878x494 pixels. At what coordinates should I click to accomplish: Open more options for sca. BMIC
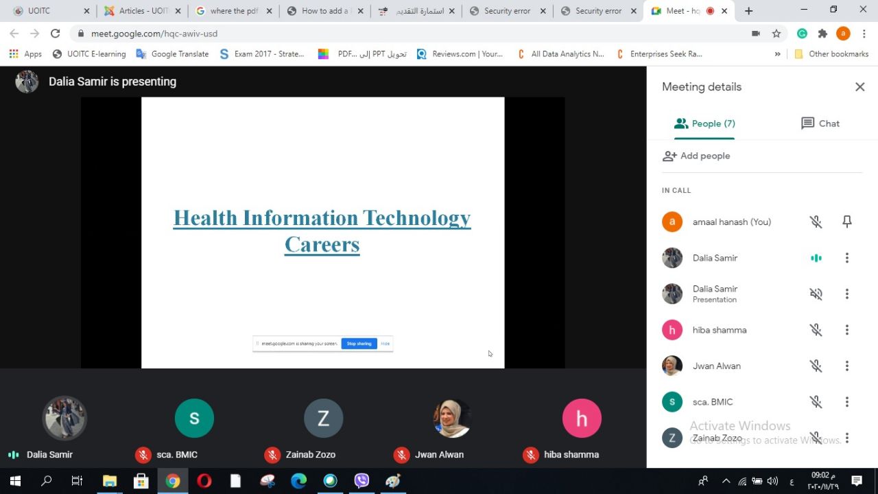[x=847, y=402]
